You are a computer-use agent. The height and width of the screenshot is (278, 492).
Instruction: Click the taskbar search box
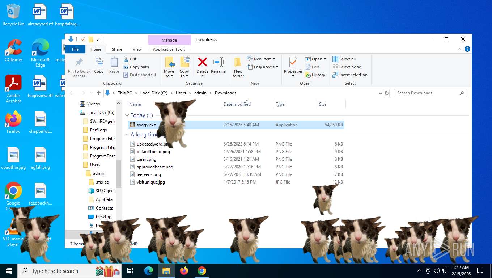[69, 271]
